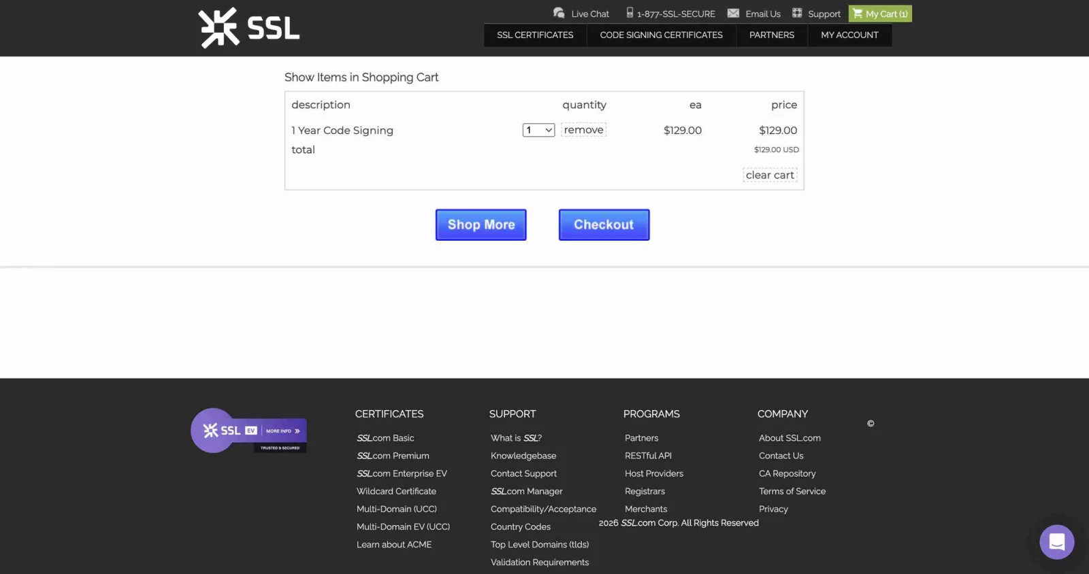The width and height of the screenshot is (1089, 574).
Task: Click the Email Us link
Action: point(763,14)
